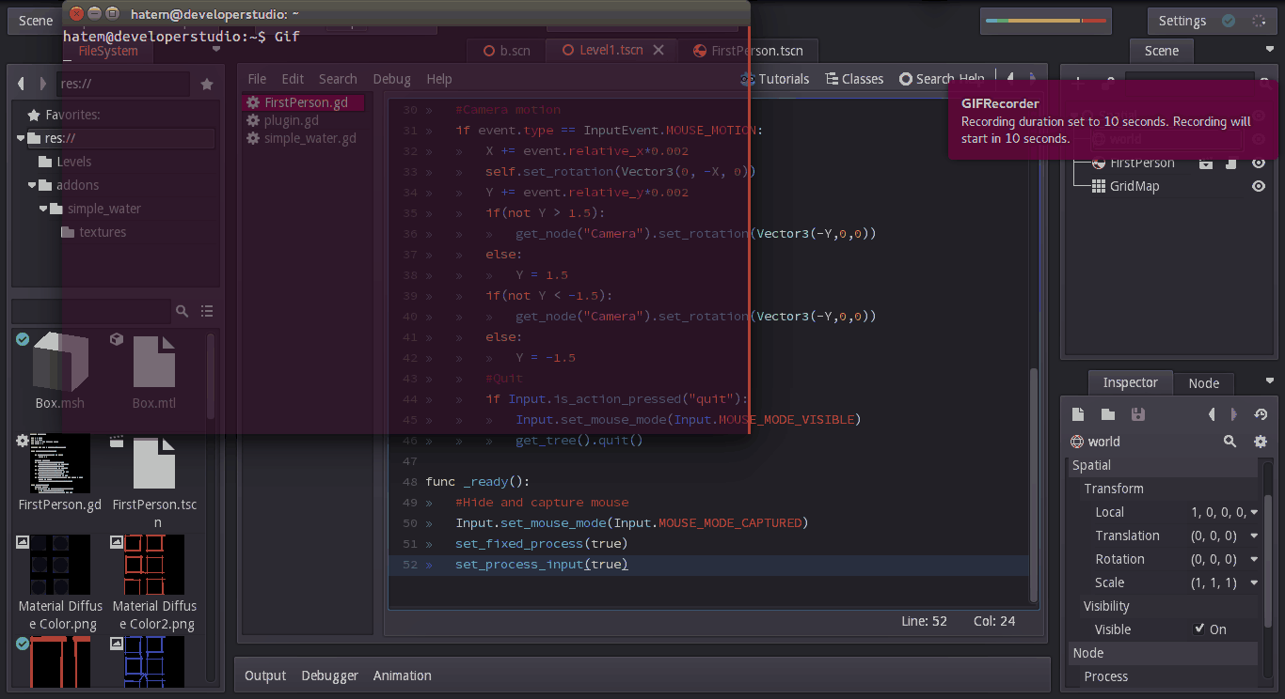Click the update spinner icon beside Settings
Image resolution: width=1285 pixels, height=699 pixels.
point(1259,21)
